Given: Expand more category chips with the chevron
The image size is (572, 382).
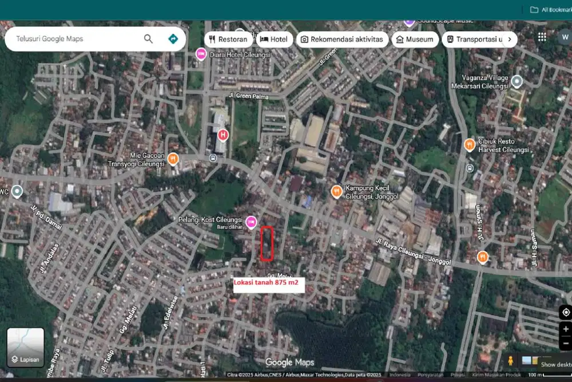Looking at the screenshot, I should pyautogui.click(x=510, y=39).
